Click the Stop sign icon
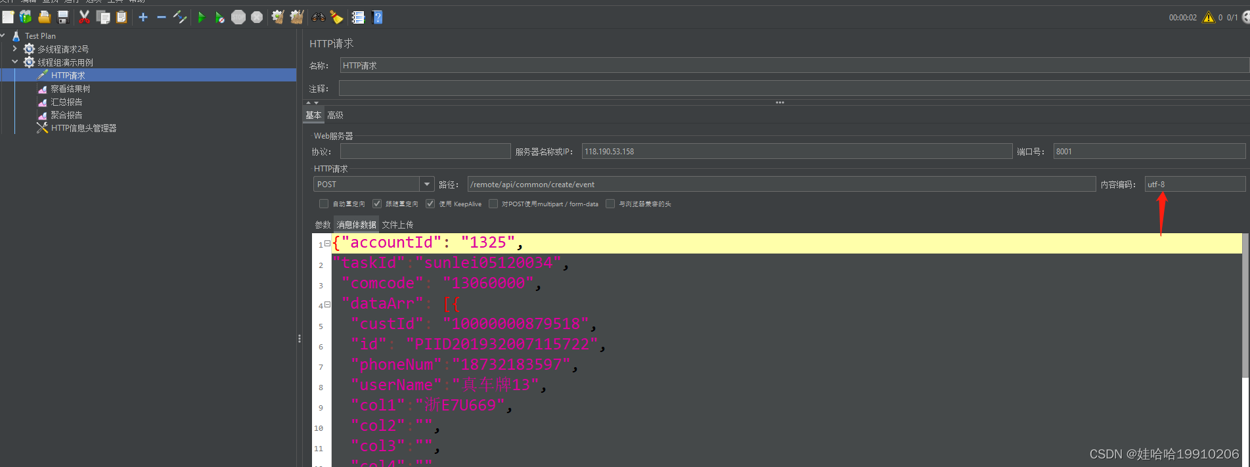This screenshot has height=467, width=1250. (238, 17)
